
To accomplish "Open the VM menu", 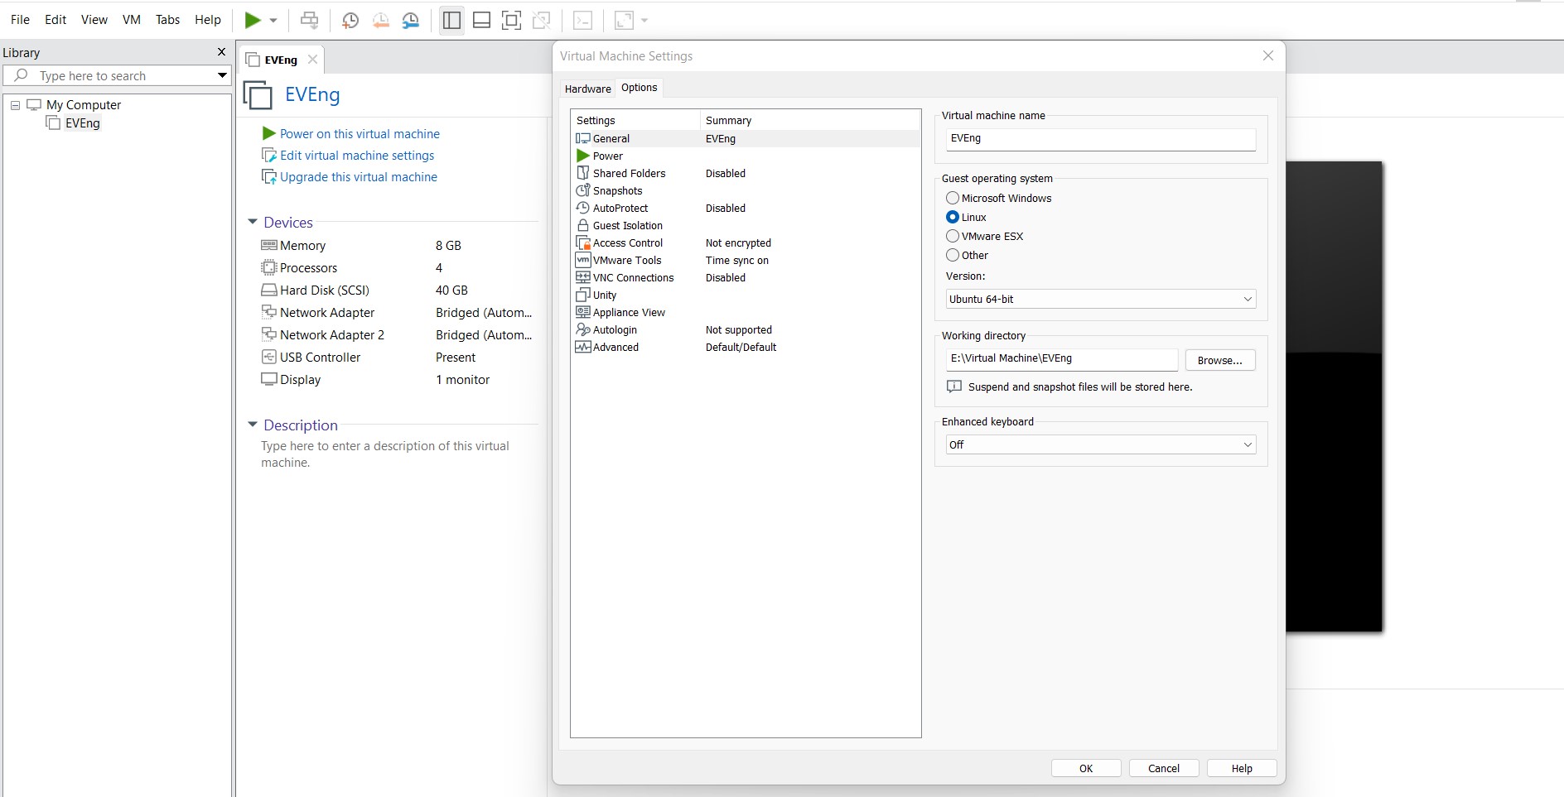I will 132,19.
